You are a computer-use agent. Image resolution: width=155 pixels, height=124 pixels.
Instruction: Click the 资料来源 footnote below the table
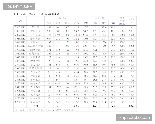(x=44, y=110)
